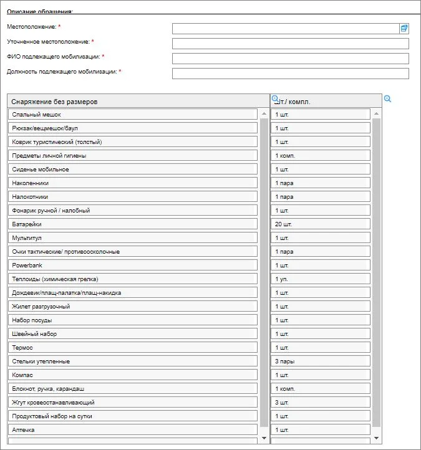Click the Снаряжение без размеров column header
The height and width of the screenshot is (450, 421).
point(138,102)
